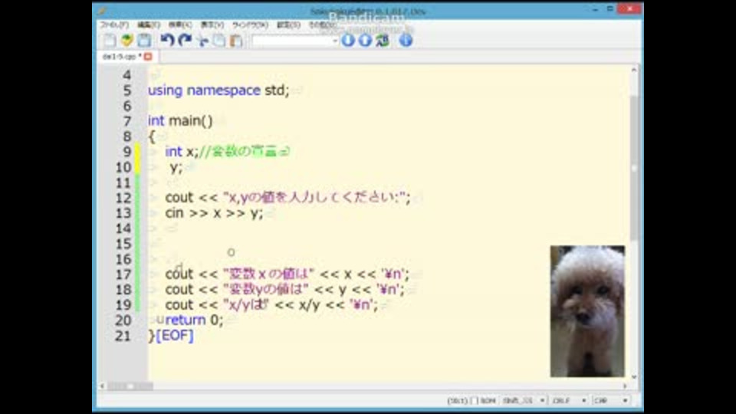
Task: Click the 'return 0;' line
Action: pyautogui.click(x=194, y=320)
